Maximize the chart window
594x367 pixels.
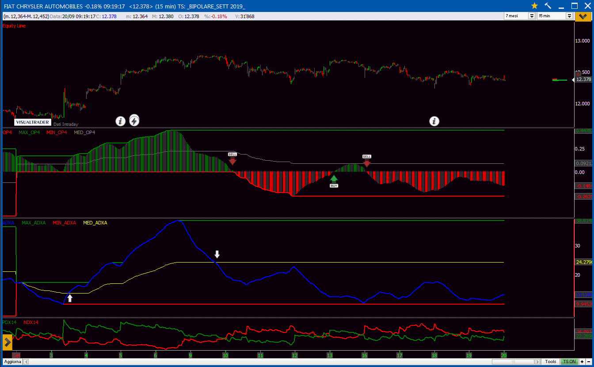[x=575, y=6]
